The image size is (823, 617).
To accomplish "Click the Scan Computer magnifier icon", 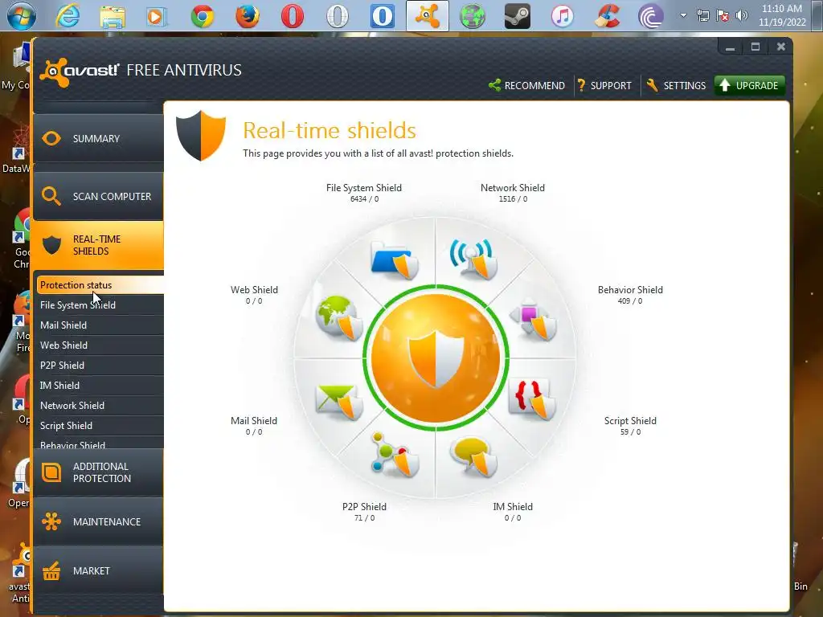I will tap(51, 196).
